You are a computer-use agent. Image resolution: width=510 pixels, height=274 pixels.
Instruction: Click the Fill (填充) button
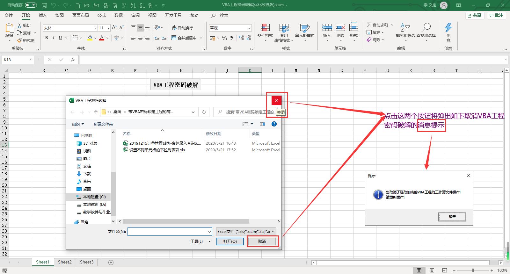[x=375, y=32]
